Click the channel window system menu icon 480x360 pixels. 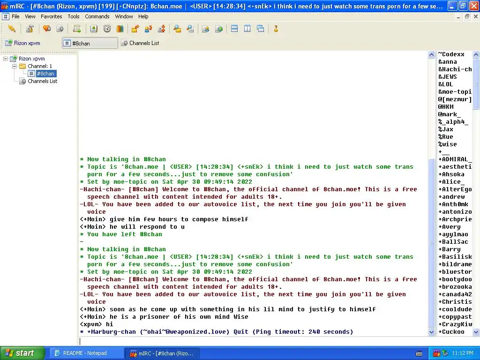click(6, 16)
